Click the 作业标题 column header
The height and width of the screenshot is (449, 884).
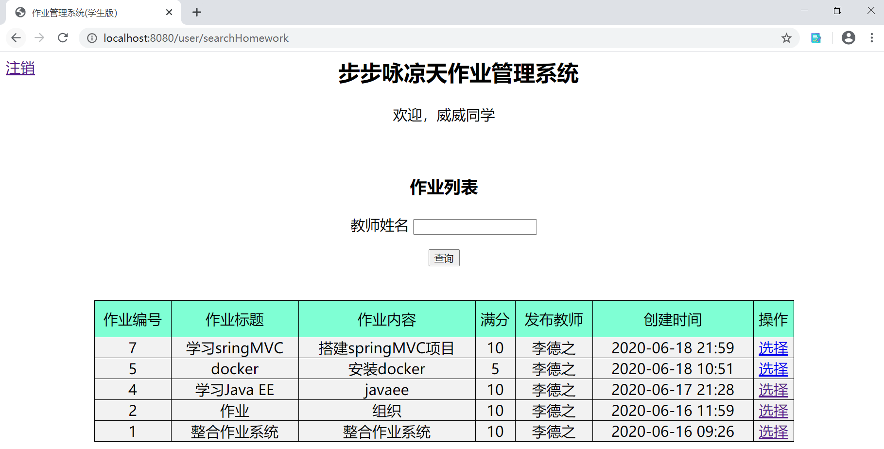click(235, 319)
